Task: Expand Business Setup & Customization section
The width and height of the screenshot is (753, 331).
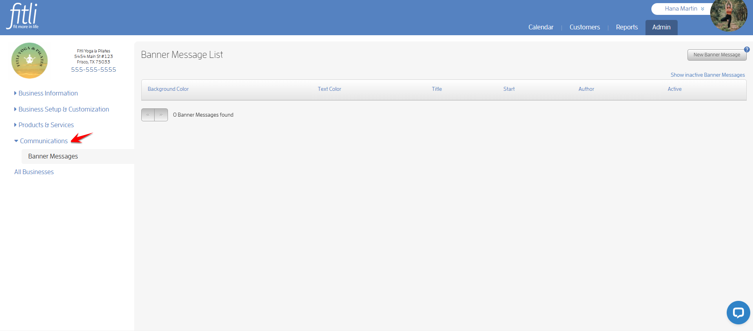Action: [62, 109]
